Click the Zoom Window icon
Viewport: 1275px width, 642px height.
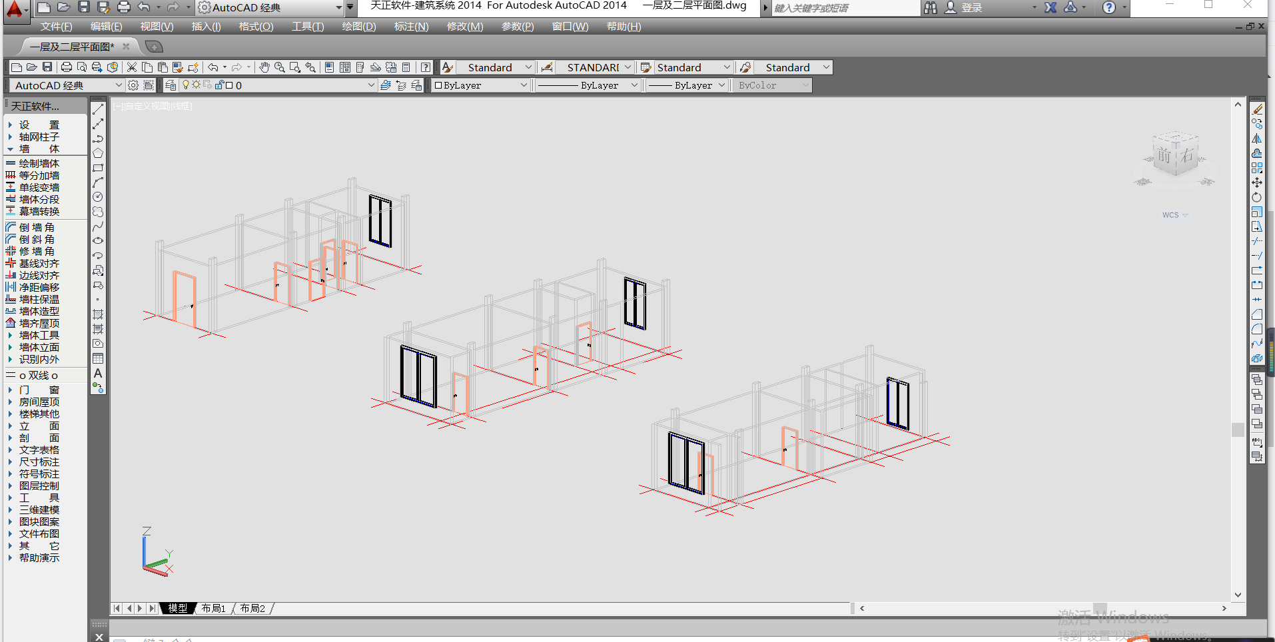pyautogui.click(x=295, y=67)
